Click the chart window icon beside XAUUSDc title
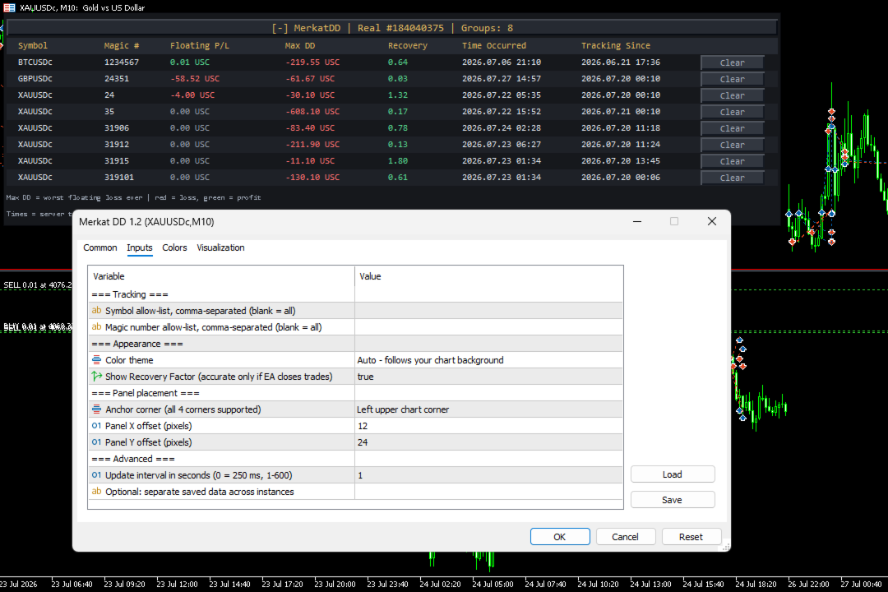 [x=9, y=7]
